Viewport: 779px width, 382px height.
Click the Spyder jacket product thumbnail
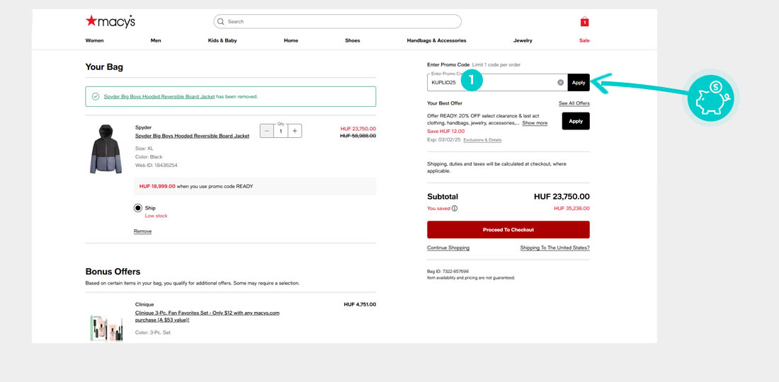(x=106, y=149)
